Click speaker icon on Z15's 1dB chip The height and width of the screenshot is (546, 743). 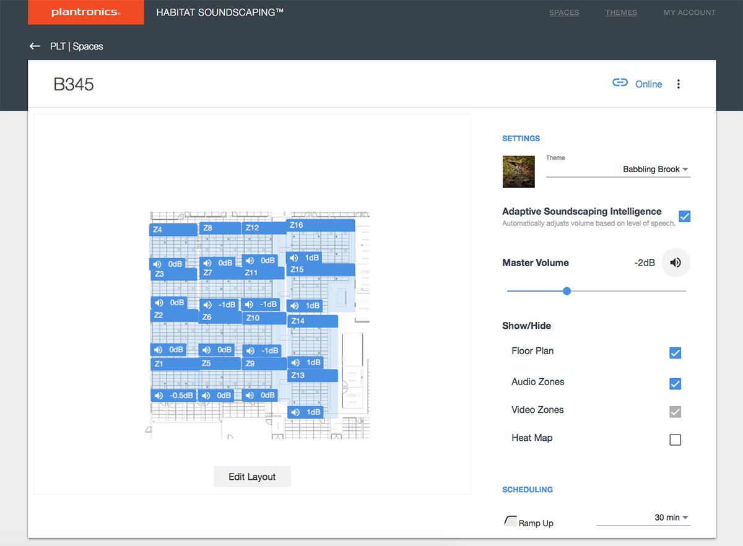tap(295, 306)
